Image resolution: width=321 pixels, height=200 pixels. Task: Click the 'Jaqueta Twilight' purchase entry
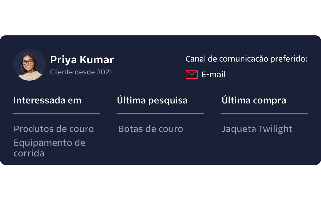pyautogui.click(x=257, y=129)
